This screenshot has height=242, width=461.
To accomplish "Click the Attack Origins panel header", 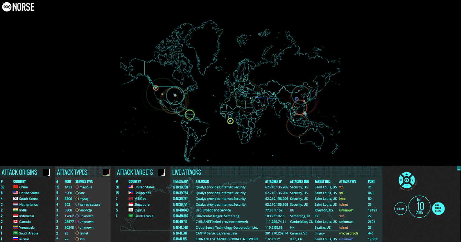I will (x=20, y=173).
